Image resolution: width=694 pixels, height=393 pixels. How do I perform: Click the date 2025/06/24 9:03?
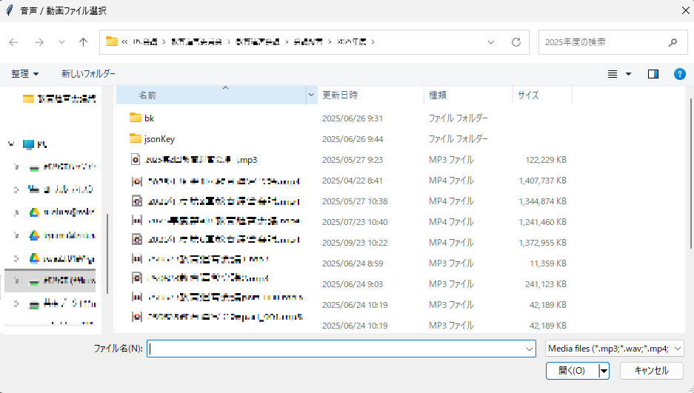(353, 284)
